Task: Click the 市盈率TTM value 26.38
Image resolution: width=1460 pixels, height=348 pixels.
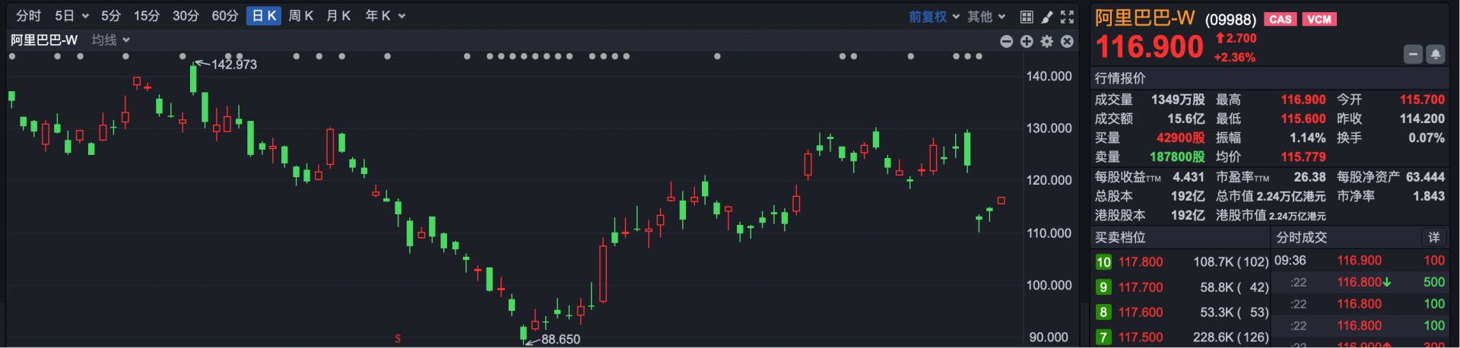Action: [1309, 176]
